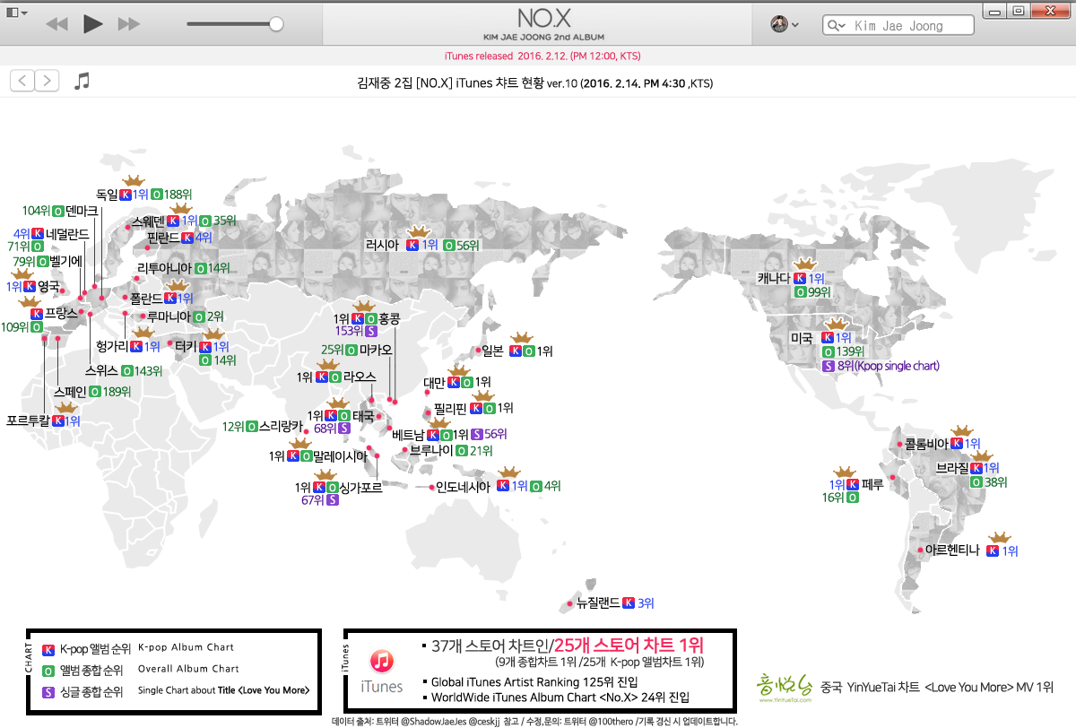Click the O badge beside 스리랑카
Viewport: 1076px width, 728px height.
(x=251, y=427)
